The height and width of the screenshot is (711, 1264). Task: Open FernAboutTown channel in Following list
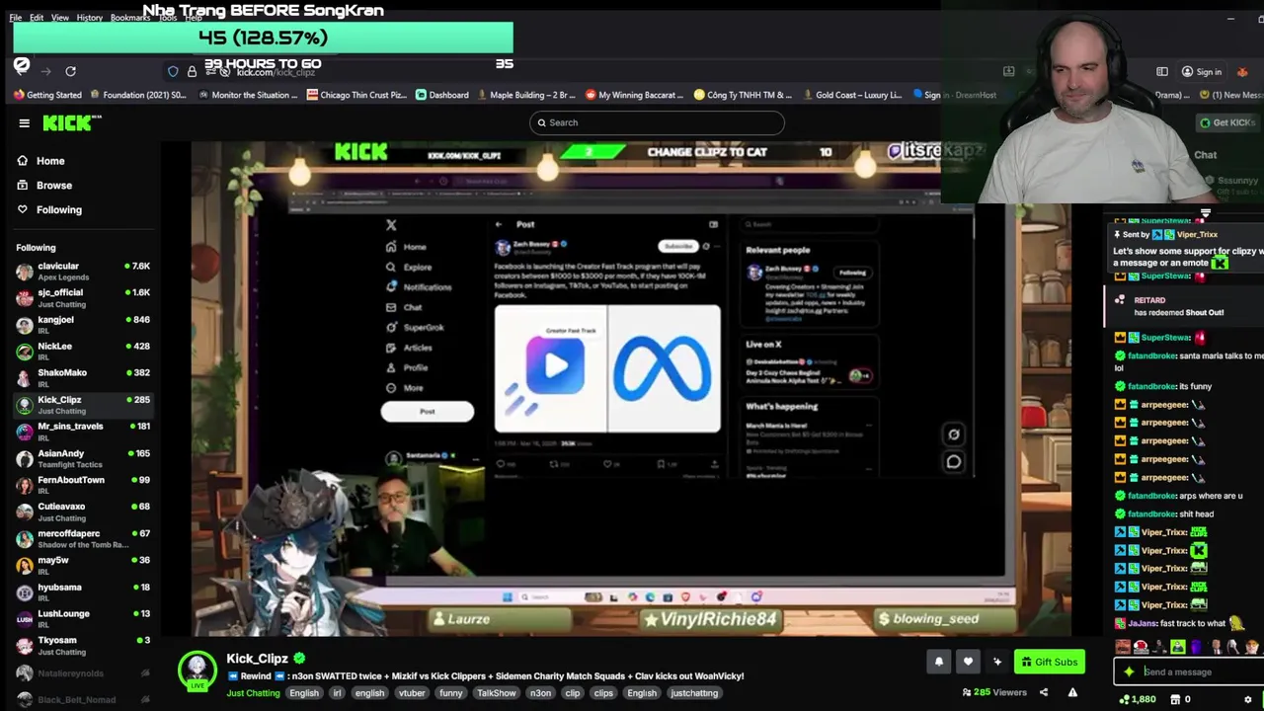[83, 485]
